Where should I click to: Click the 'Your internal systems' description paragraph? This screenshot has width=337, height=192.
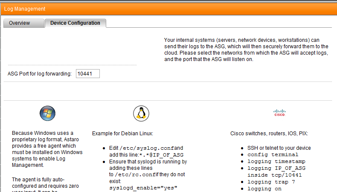coord(246,49)
